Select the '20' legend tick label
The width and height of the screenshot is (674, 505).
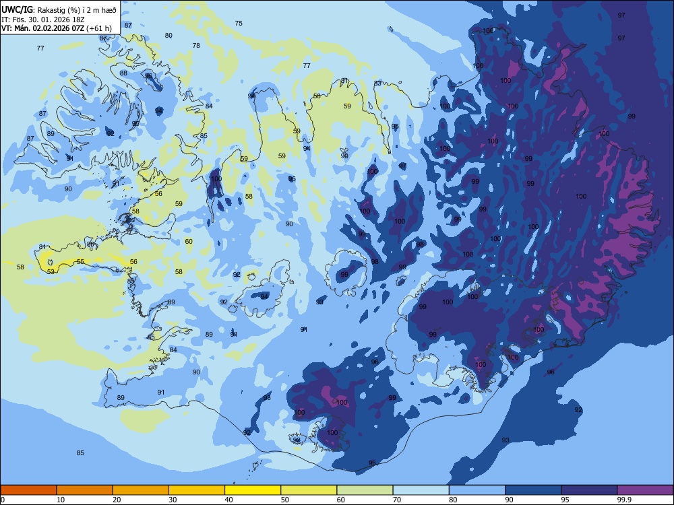[x=117, y=500]
